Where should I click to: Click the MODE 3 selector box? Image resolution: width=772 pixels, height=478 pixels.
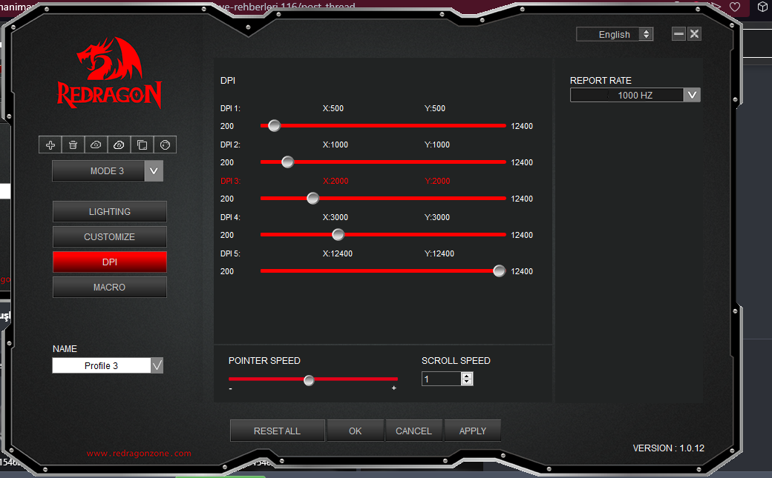click(x=99, y=171)
